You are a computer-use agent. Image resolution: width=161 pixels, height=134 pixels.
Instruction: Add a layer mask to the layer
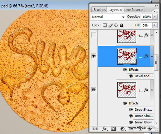click(113, 129)
